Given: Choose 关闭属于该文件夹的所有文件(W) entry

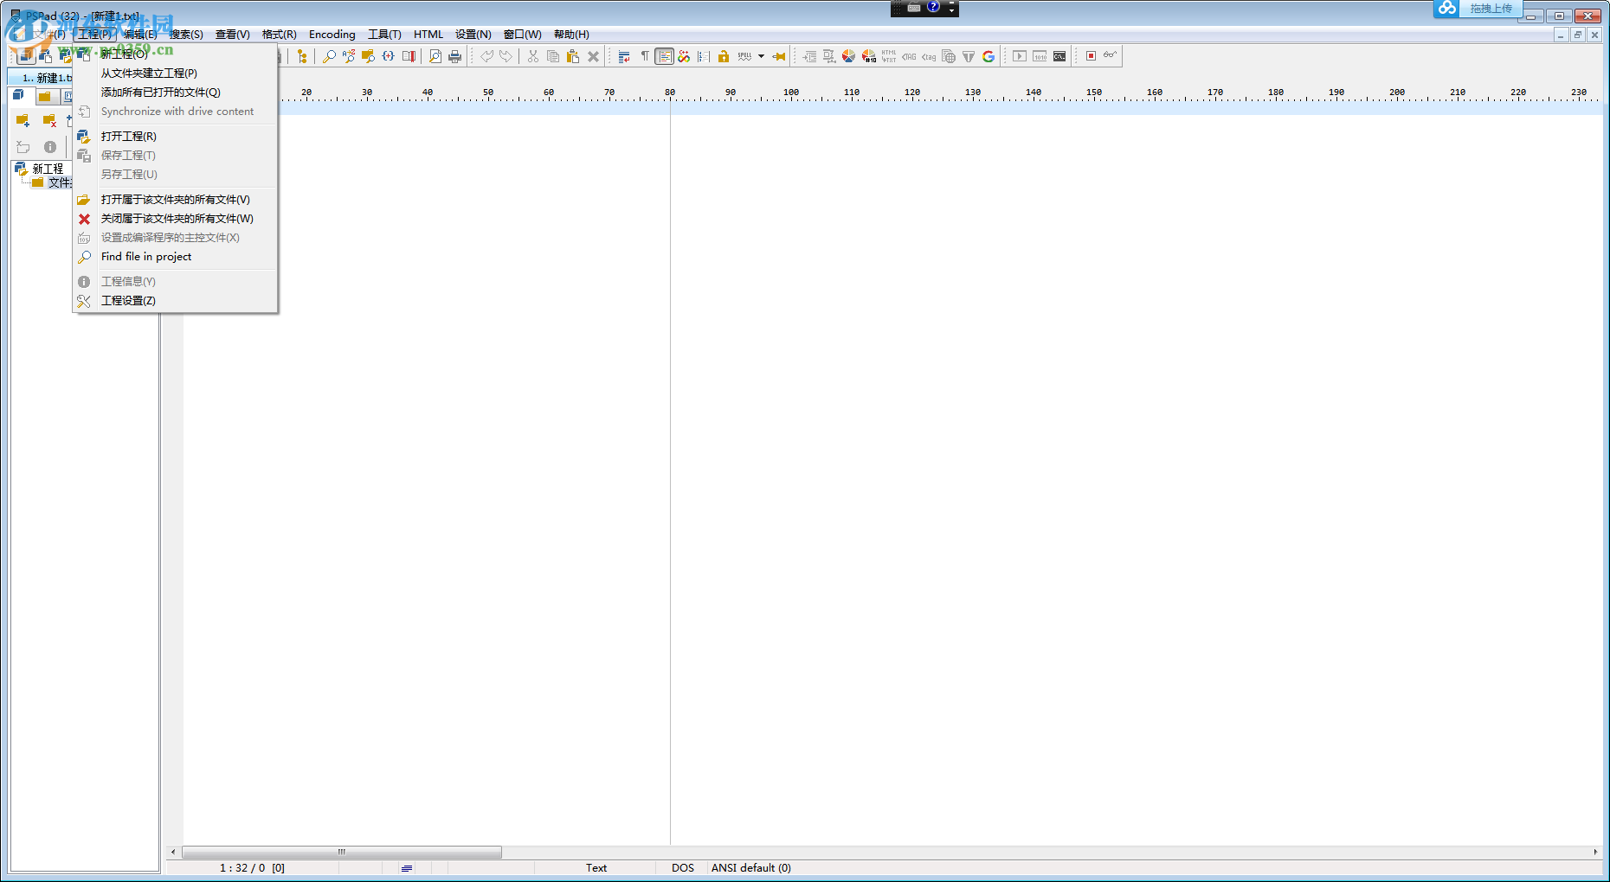Looking at the screenshot, I should (175, 219).
